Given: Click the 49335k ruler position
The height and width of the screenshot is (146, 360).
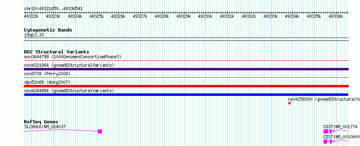Looking at the screenshot, I should [x=314, y=16].
